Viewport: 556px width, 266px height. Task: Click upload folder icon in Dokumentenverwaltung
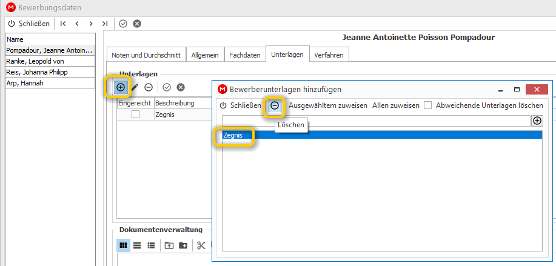click(x=169, y=245)
